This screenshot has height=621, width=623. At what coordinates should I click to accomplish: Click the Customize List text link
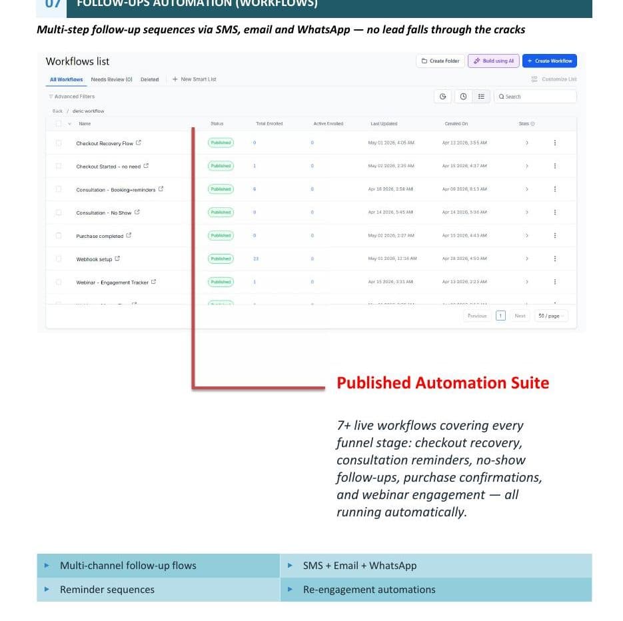pos(559,79)
